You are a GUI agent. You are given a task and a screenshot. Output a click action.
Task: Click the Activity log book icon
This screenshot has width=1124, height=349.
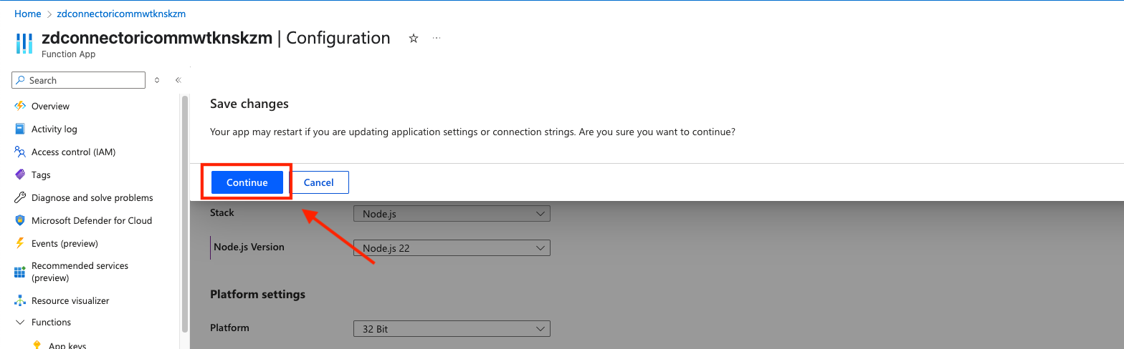click(20, 129)
